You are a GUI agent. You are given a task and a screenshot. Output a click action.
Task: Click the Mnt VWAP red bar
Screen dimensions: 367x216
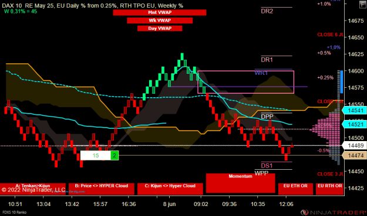(160, 13)
